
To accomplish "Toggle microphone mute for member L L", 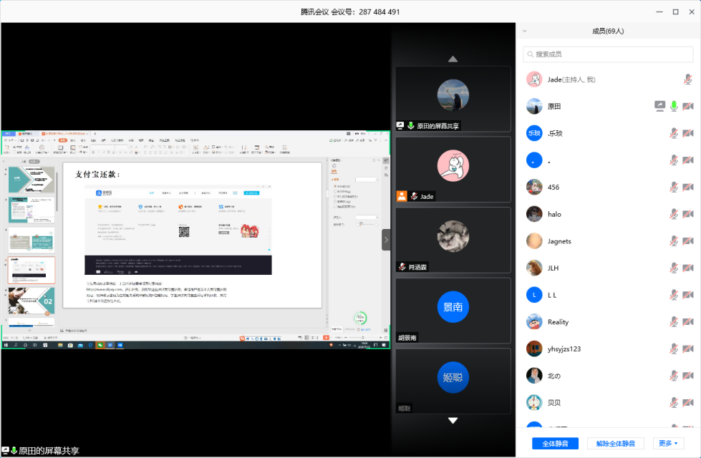I will pyautogui.click(x=674, y=295).
